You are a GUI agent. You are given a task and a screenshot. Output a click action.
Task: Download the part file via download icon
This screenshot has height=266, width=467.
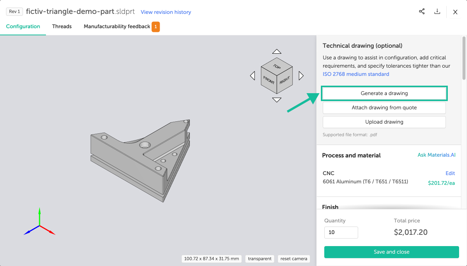tap(437, 12)
